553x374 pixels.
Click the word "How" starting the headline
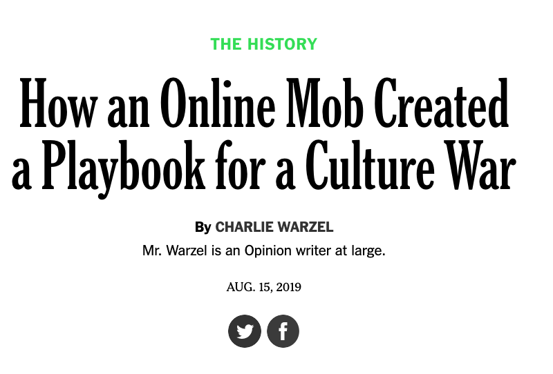click(x=58, y=103)
